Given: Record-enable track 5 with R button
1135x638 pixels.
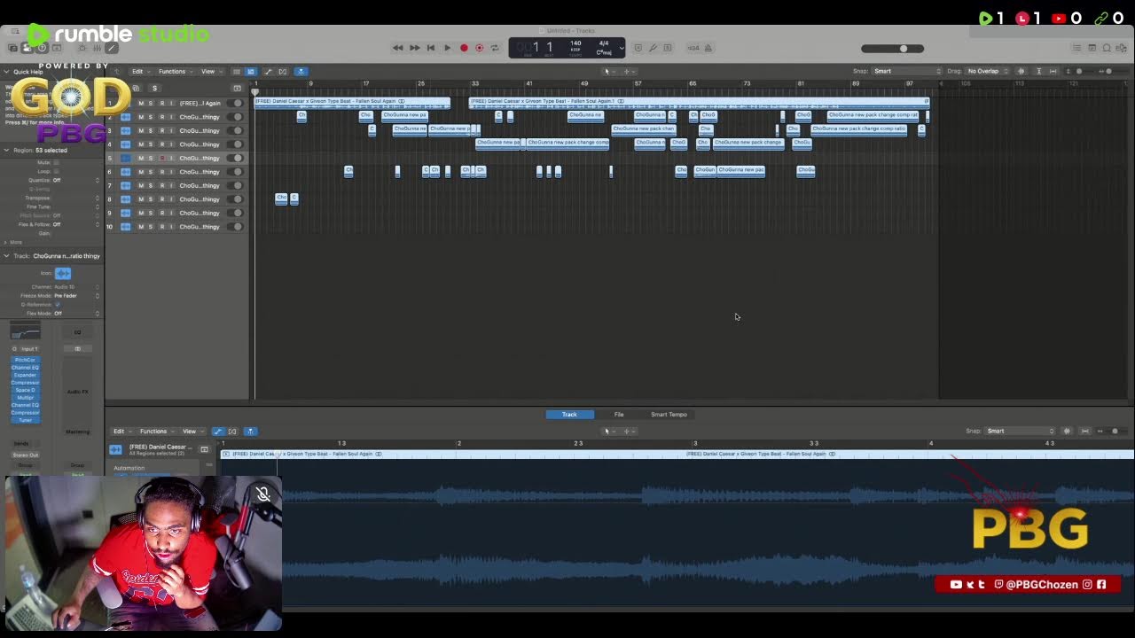Looking at the screenshot, I should [x=161, y=159].
